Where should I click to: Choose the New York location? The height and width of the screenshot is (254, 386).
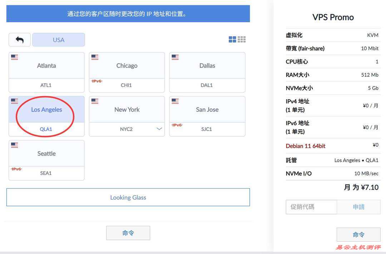click(x=127, y=110)
